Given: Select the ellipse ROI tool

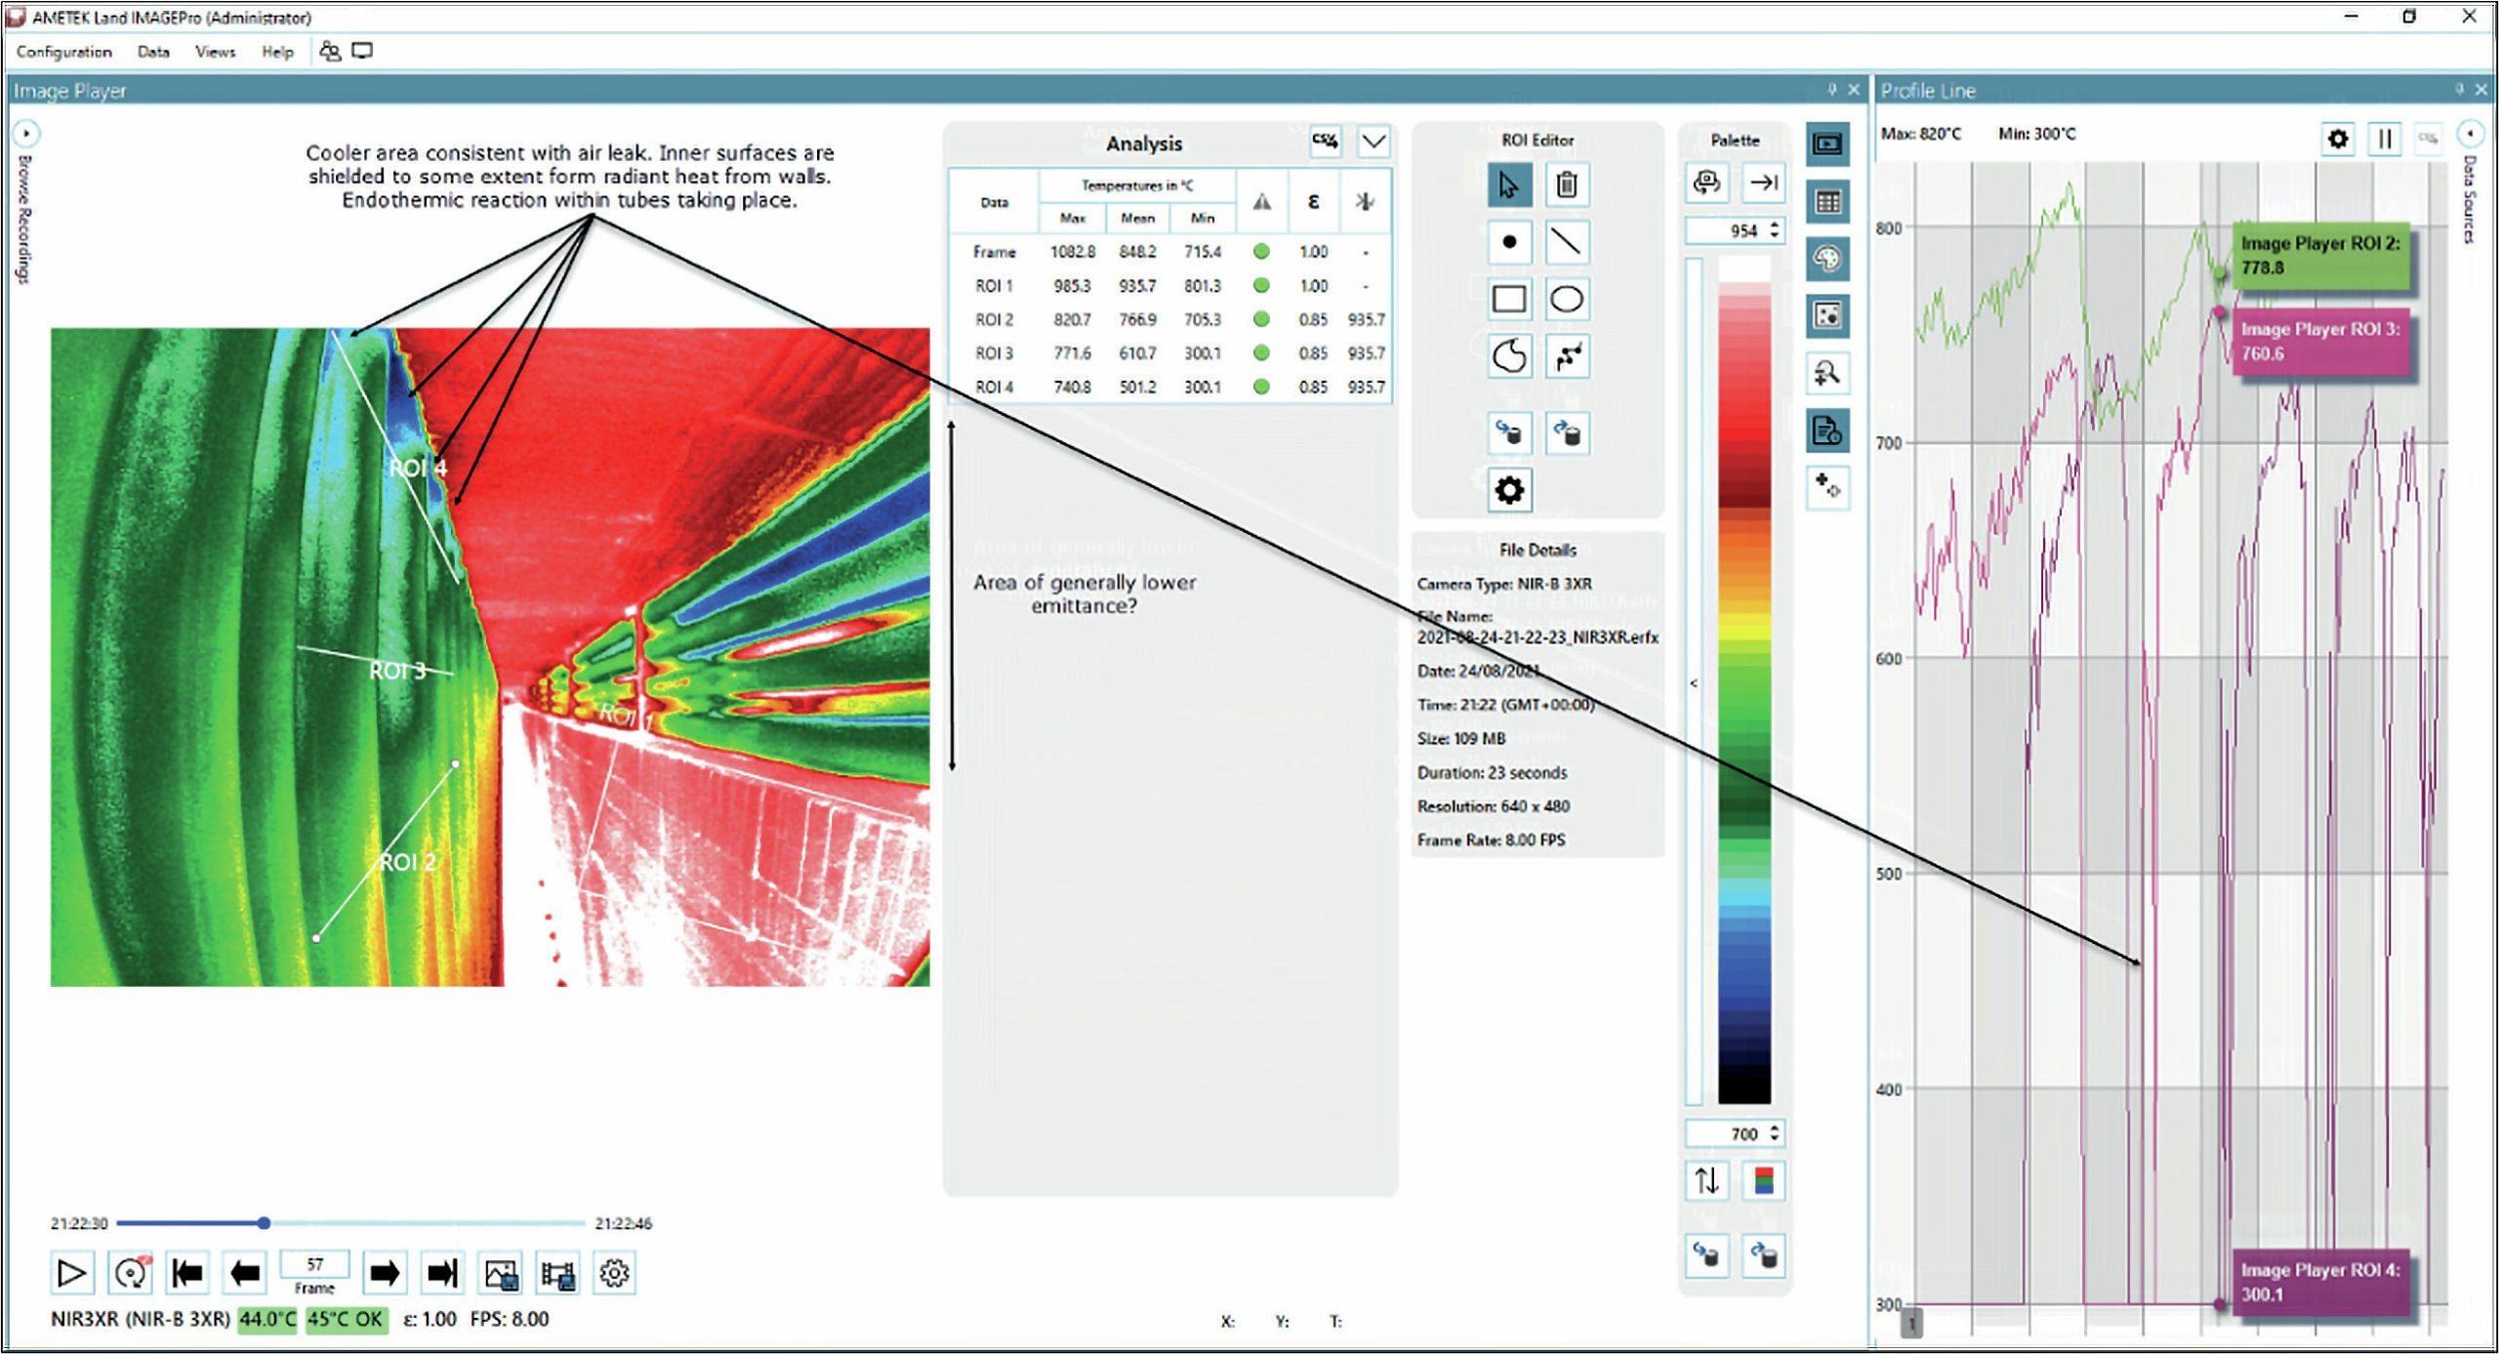Looking at the screenshot, I should point(1567,299).
